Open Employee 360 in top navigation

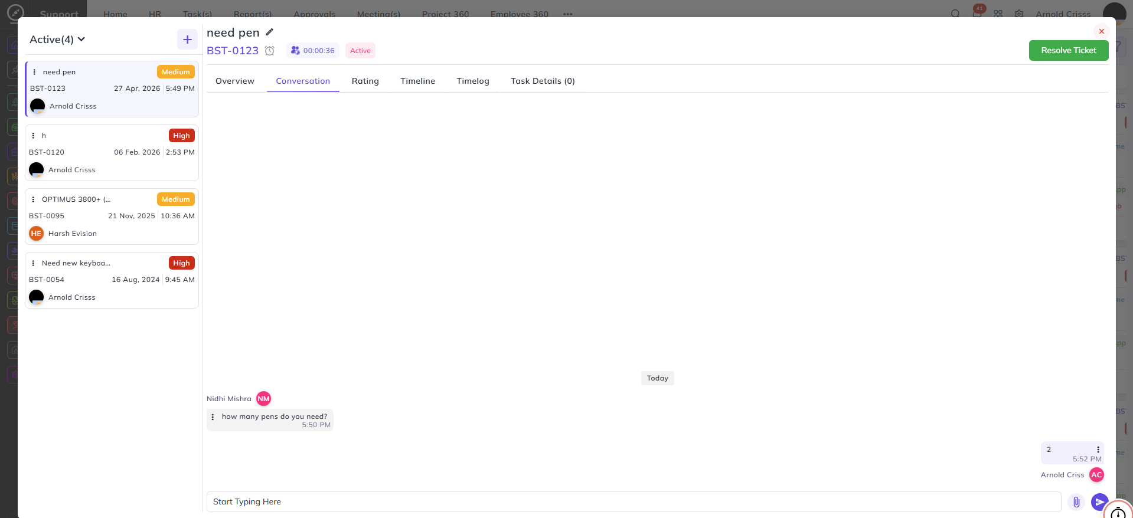(x=520, y=14)
